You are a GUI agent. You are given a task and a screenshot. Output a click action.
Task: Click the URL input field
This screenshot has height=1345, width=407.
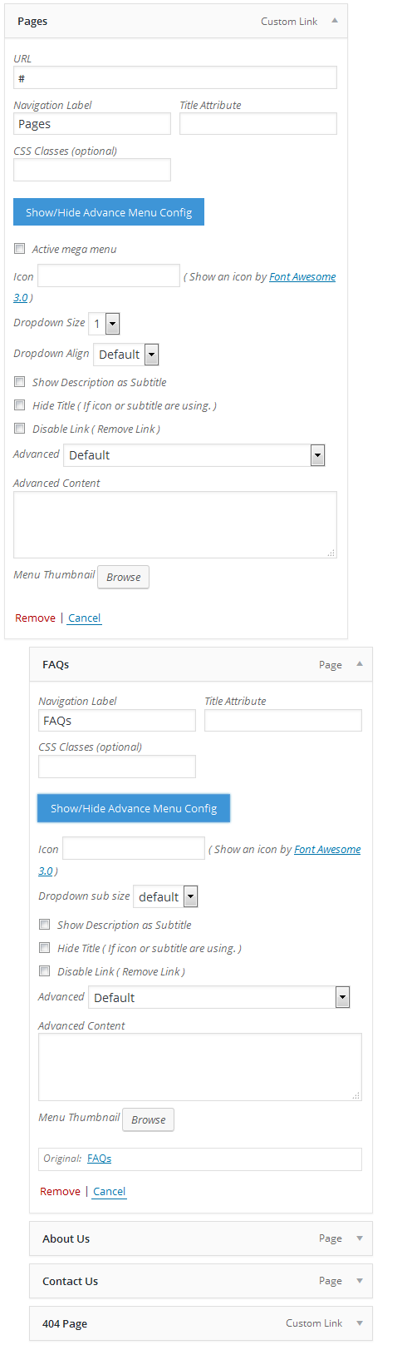[x=175, y=77]
